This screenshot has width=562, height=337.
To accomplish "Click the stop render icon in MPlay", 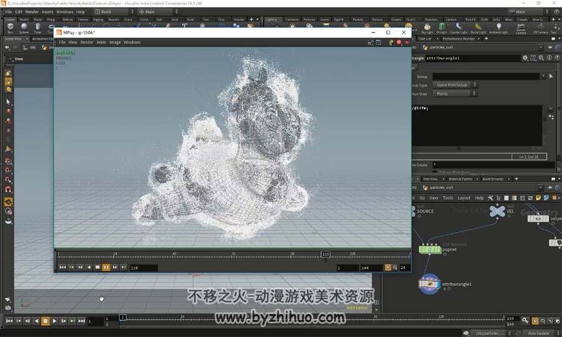I will coord(407,42).
